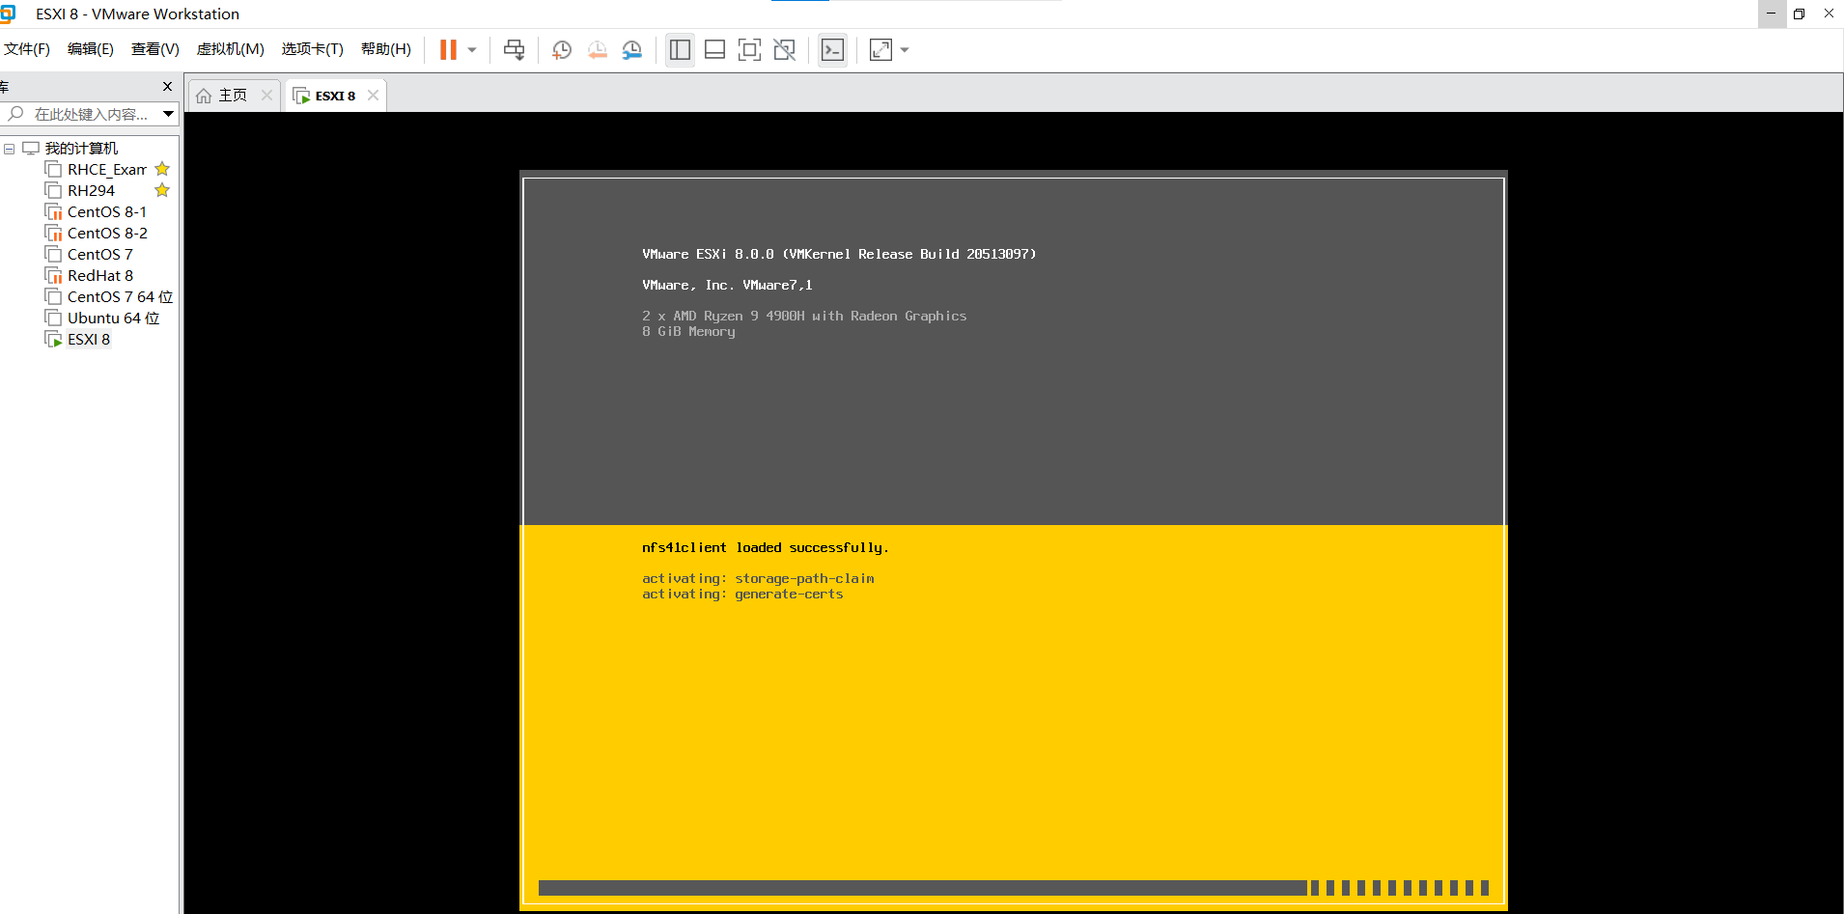Toggle favorite star for RH294
Screen dimensions: 1844x914
162,190
